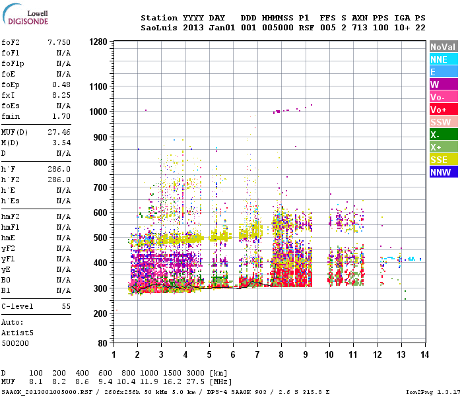Image resolution: width=462 pixels, height=396 pixels.
Task: Click the 500200 text under Artist5
Action: (x=15, y=343)
